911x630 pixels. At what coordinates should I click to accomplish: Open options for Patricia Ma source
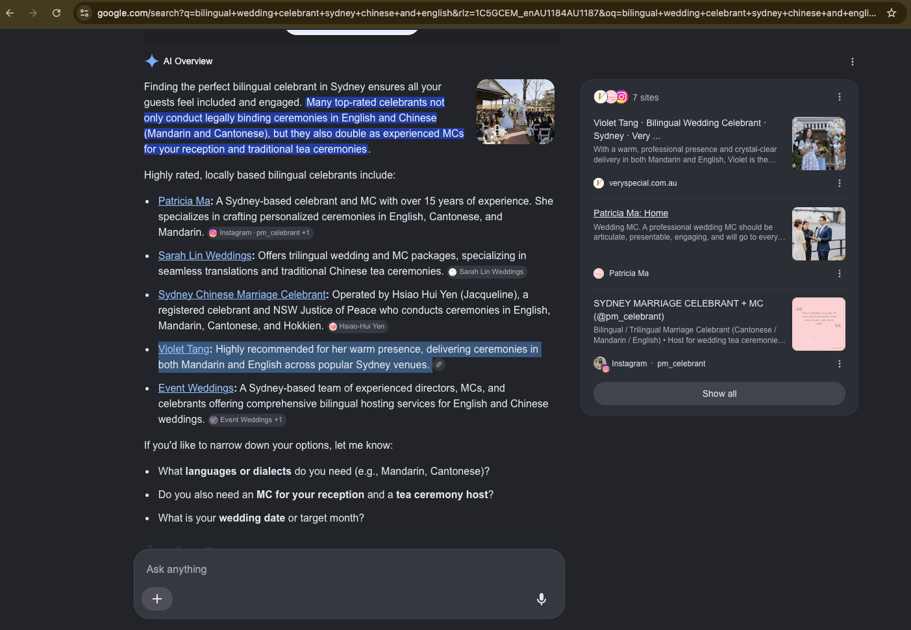tap(840, 273)
